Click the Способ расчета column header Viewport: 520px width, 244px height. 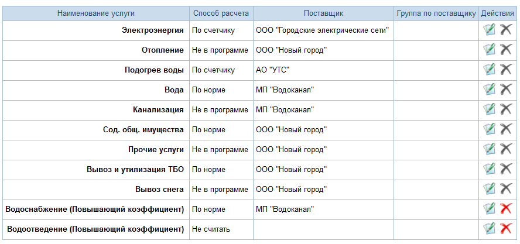[x=221, y=13]
